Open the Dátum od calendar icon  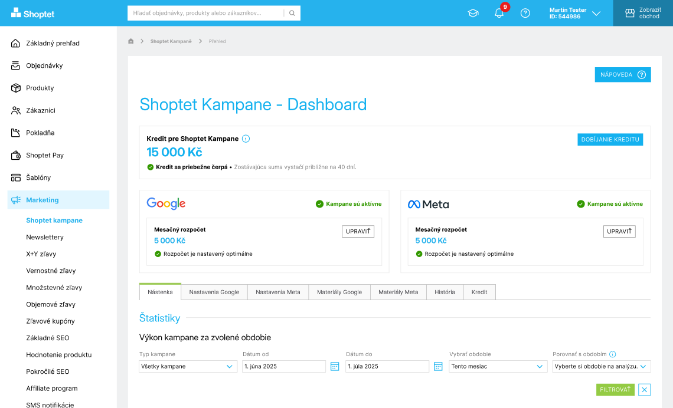[335, 366]
